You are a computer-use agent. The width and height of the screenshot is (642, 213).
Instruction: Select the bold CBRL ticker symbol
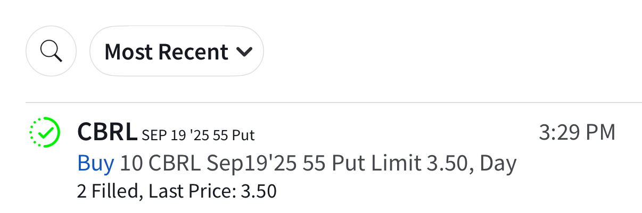point(108,132)
